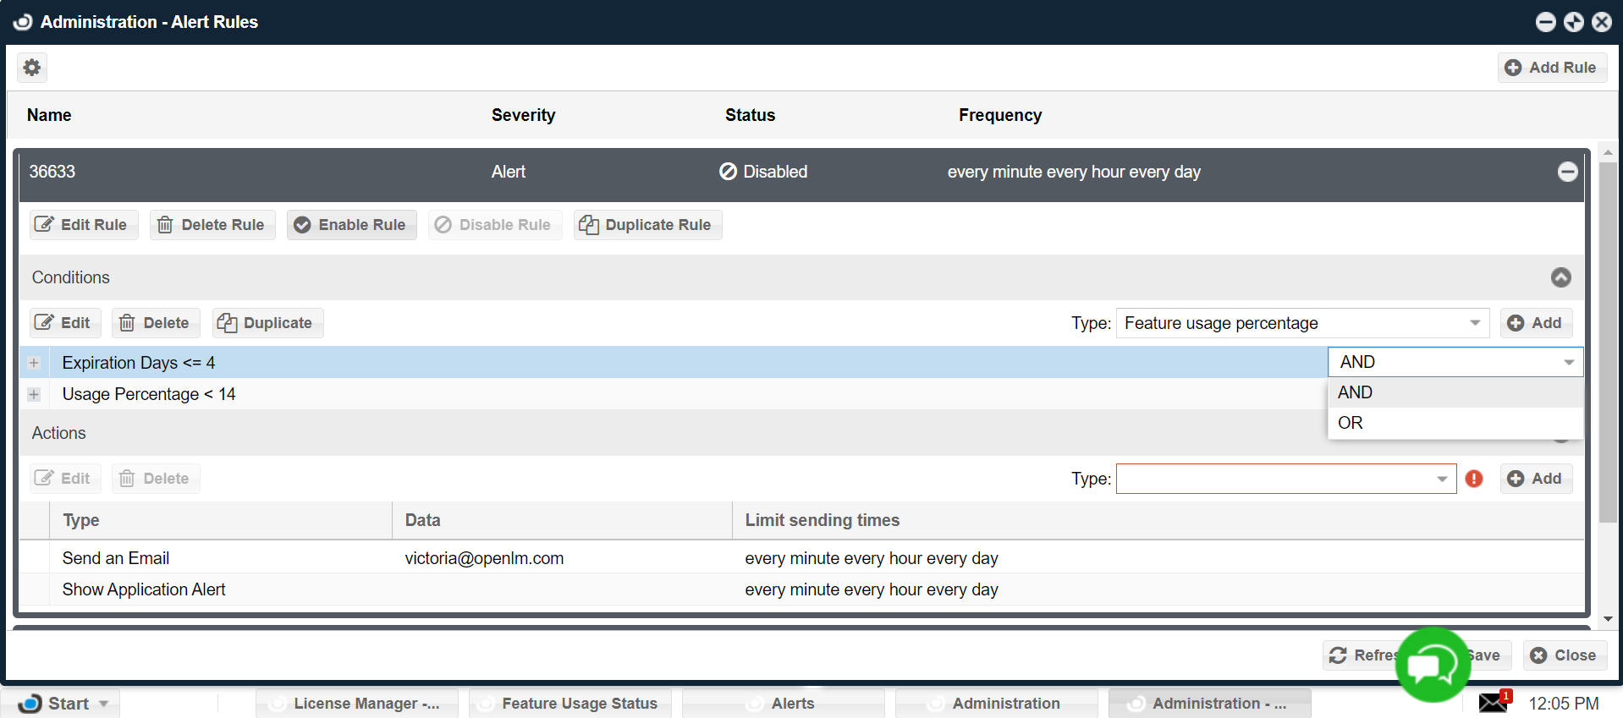Image resolution: width=1623 pixels, height=718 pixels.
Task: Duplicate the selected condition
Action: click(267, 323)
